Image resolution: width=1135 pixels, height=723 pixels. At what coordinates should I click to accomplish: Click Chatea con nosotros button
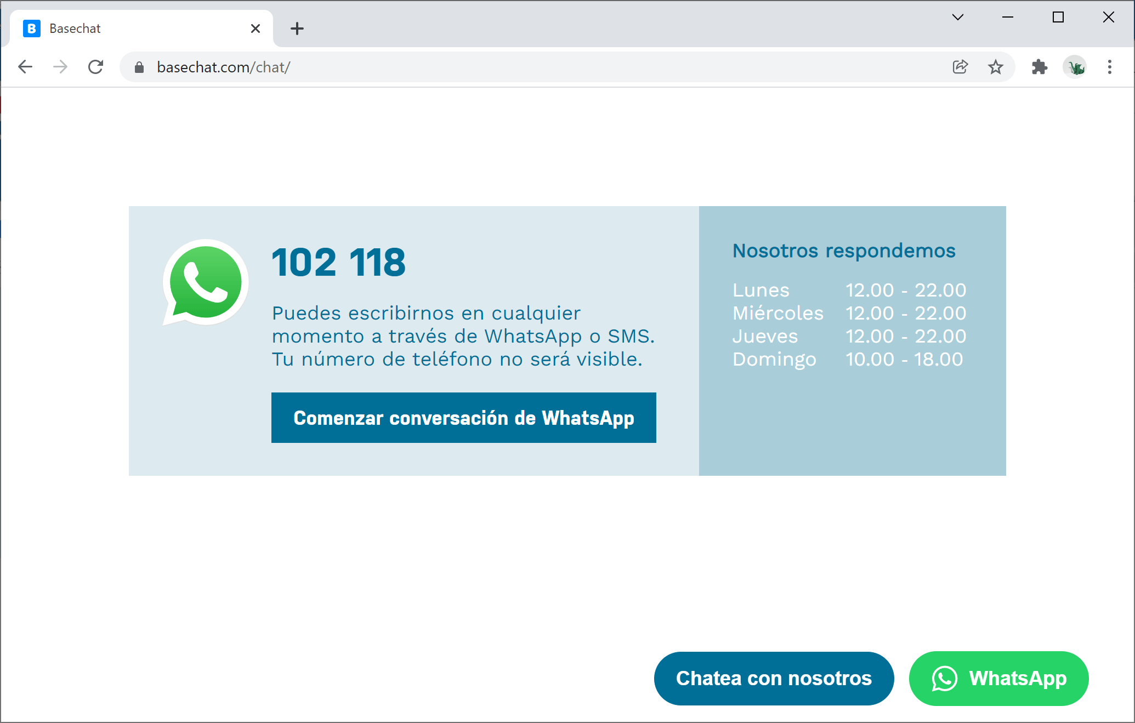774,678
